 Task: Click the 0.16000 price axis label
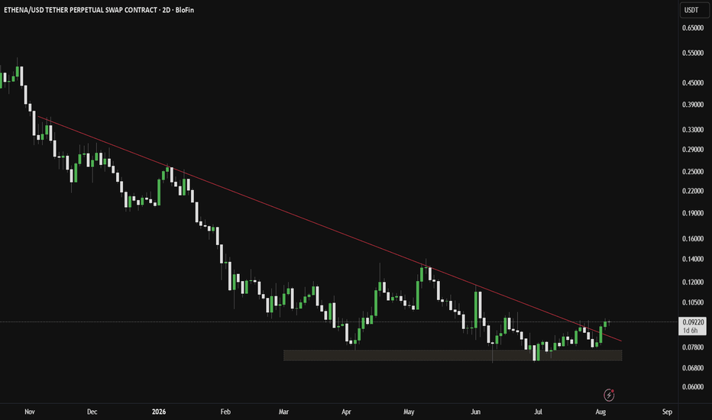coord(693,239)
